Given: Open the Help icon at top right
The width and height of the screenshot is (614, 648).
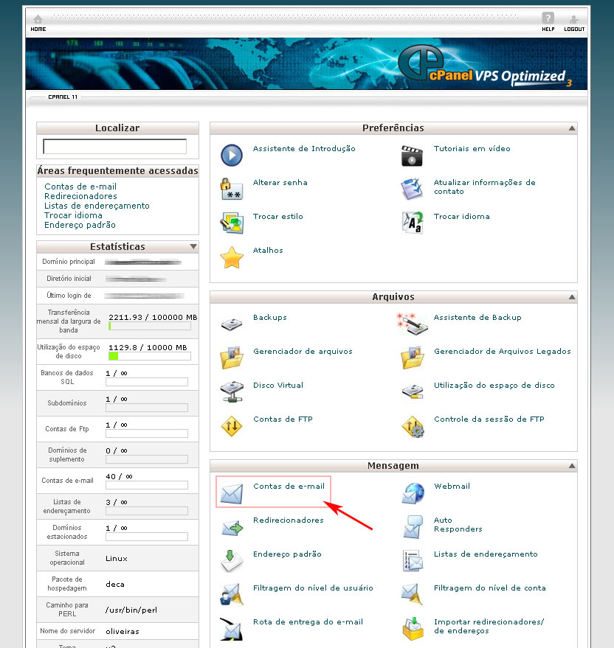Looking at the screenshot, I should [x=548, y=19].
